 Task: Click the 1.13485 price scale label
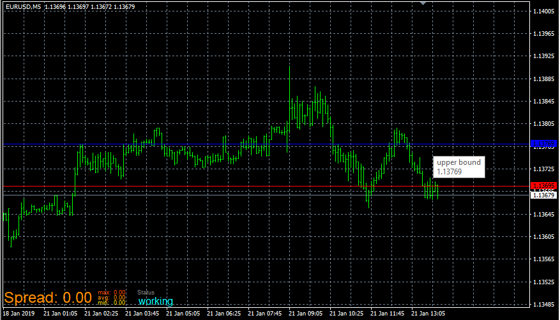pyautogui.click(x=543, y=305)
